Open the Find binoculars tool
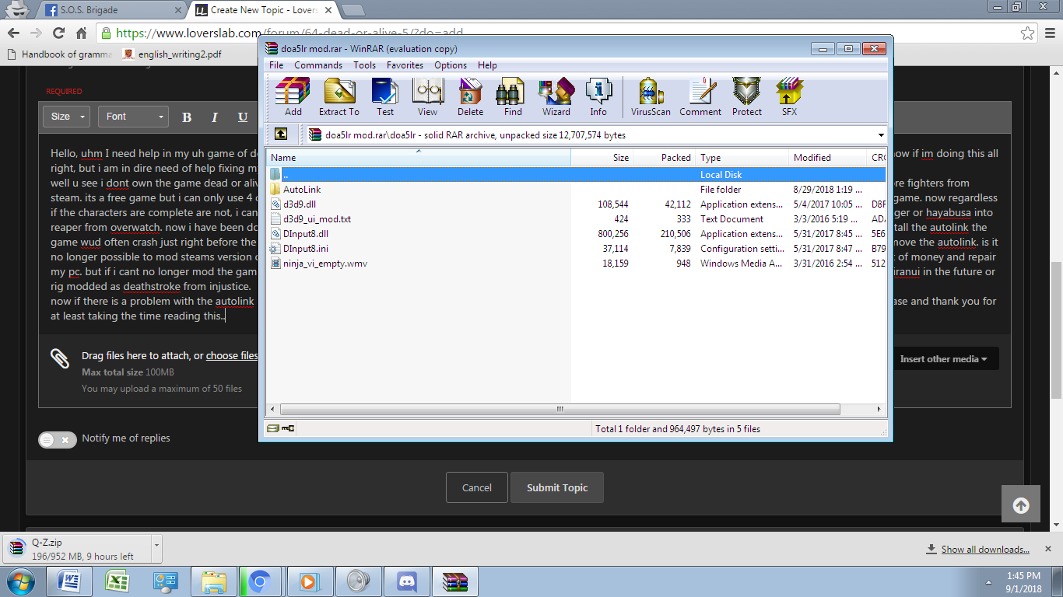 pos(513,97)
